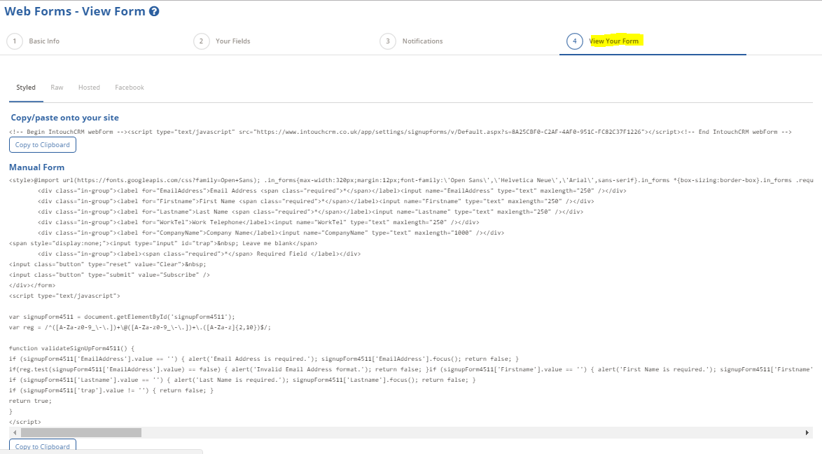
Task: Click the opening script type text/javascript line
Action: click(x=64, y=296)
